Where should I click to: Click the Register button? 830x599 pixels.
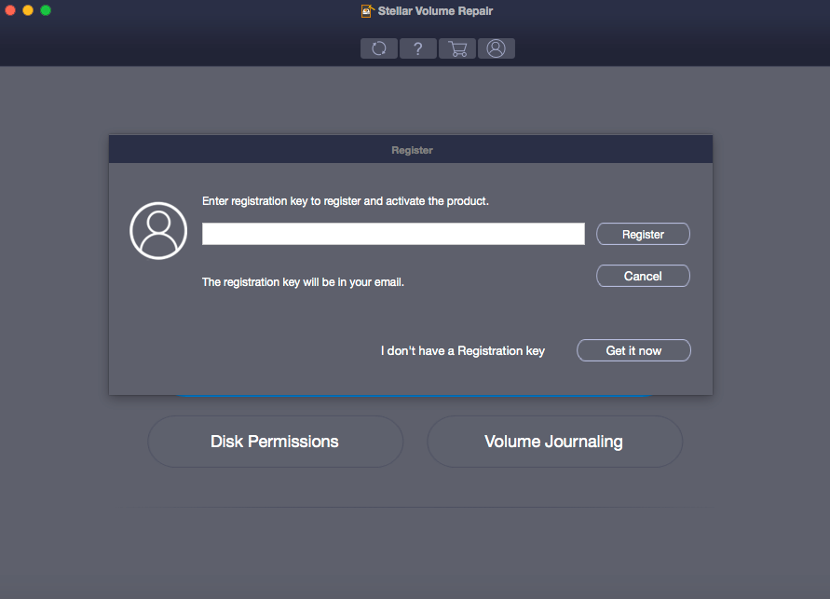tap(643, 234)
